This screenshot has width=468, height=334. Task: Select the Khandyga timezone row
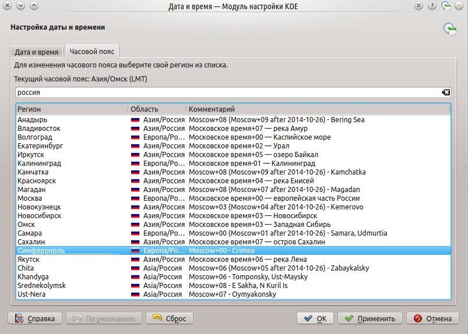click(233, 277)
